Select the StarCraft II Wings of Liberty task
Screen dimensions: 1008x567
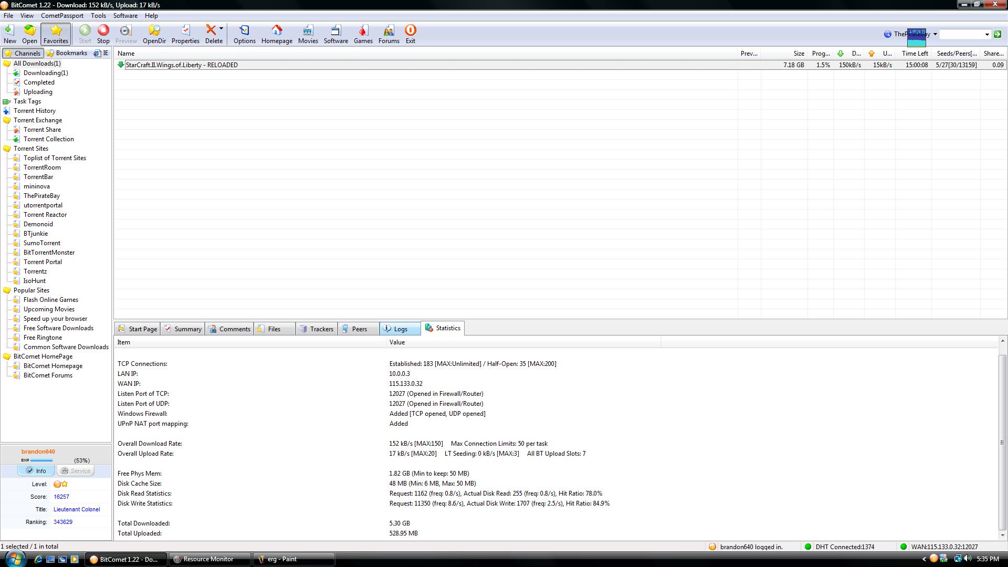click(x=560, y=65)
